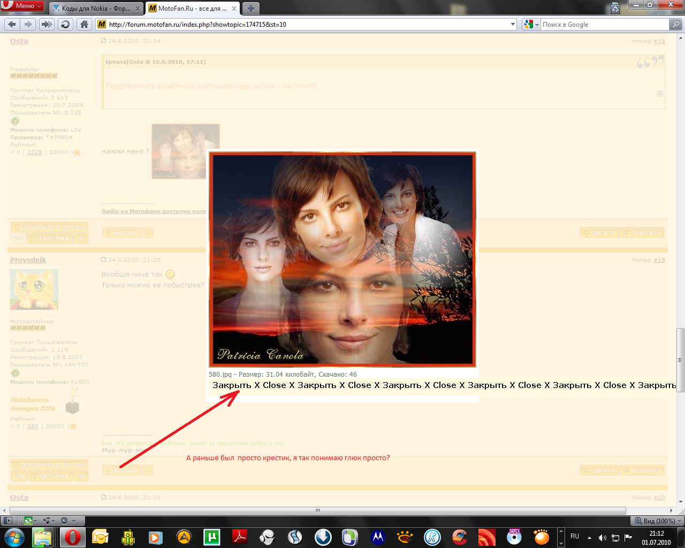This screenshot has width=685, height=548.
Task: Click ЛС button under Osta's profile
Action: click(81, 239)
